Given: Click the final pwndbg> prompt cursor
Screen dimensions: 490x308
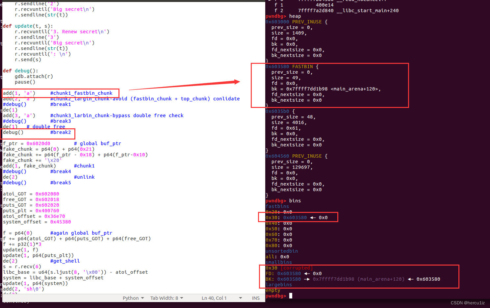Looking at the screenshot, I should pos(291,296).
